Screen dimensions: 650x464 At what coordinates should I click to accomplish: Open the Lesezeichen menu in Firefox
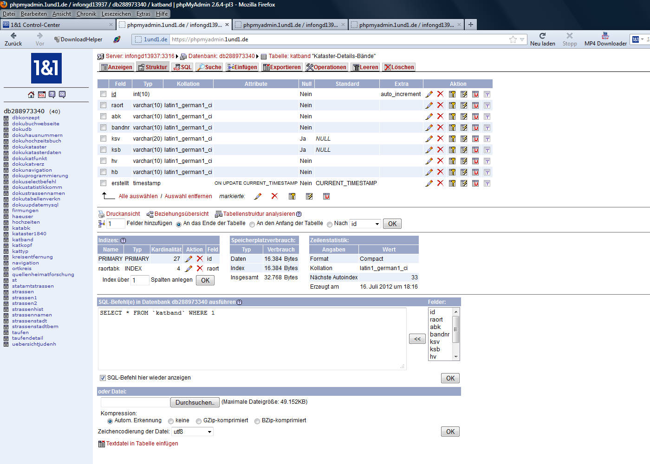[x=116, y=14]
